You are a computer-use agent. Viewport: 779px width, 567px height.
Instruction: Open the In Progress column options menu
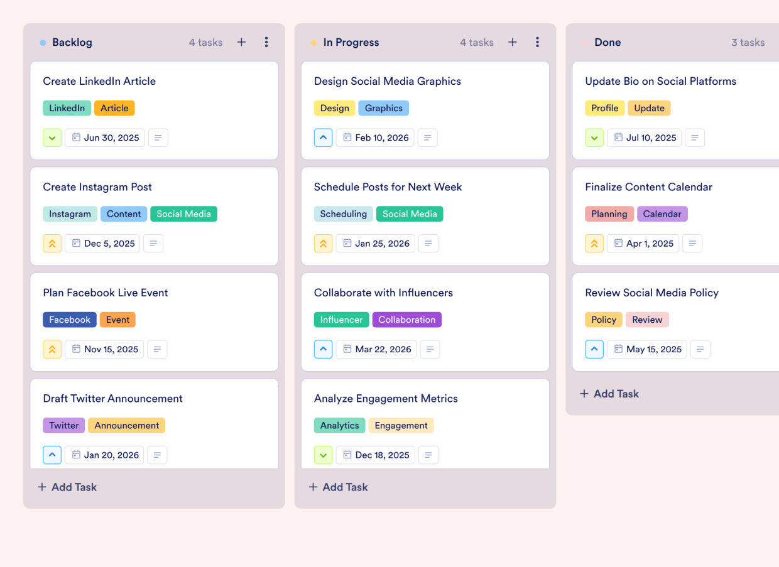point(538,42)
